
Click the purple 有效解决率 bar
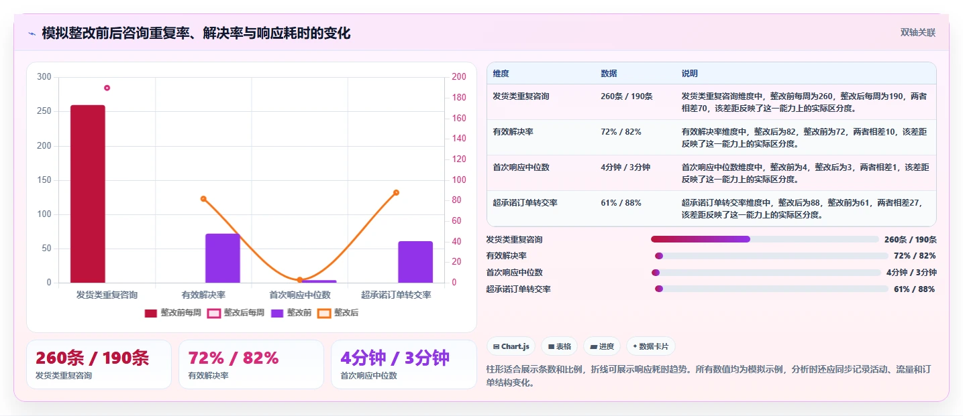click(223, 258)
